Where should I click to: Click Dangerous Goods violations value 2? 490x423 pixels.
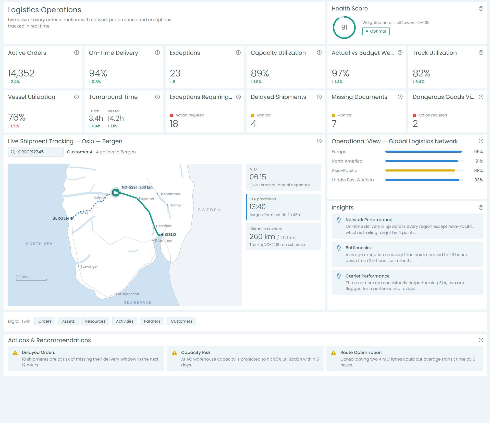point(415,124)
